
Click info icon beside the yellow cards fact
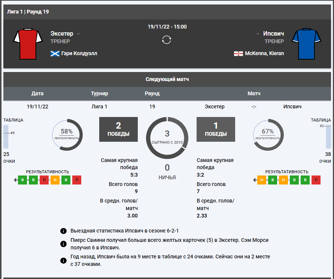tap(63, 244)
